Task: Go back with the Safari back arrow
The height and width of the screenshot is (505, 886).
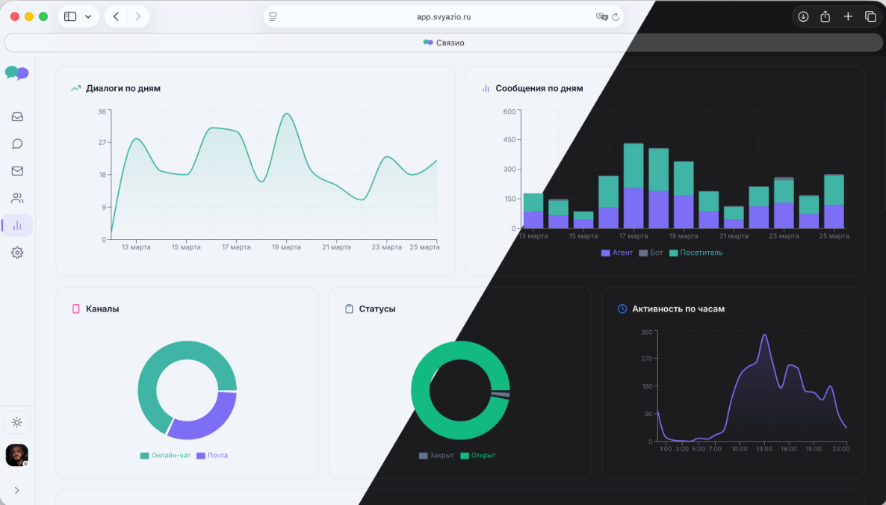Action: pos(116,16)
